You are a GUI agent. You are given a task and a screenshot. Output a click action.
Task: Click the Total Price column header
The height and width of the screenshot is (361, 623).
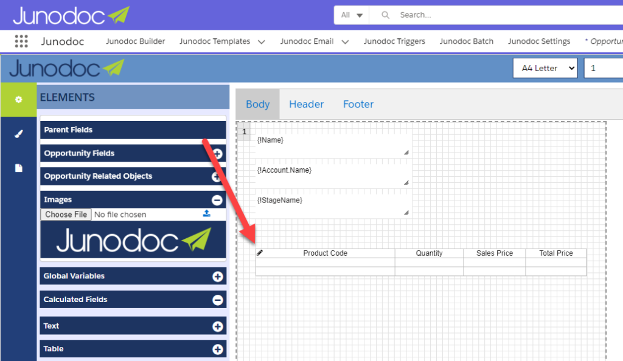556,253
